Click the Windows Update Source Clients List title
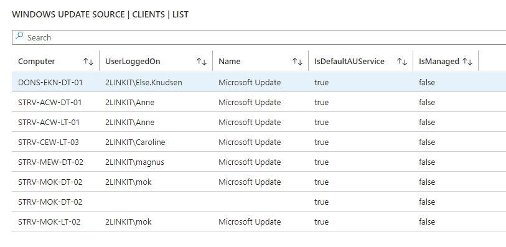The height and width of the screenshot is (247, 506). coord(100,15)
